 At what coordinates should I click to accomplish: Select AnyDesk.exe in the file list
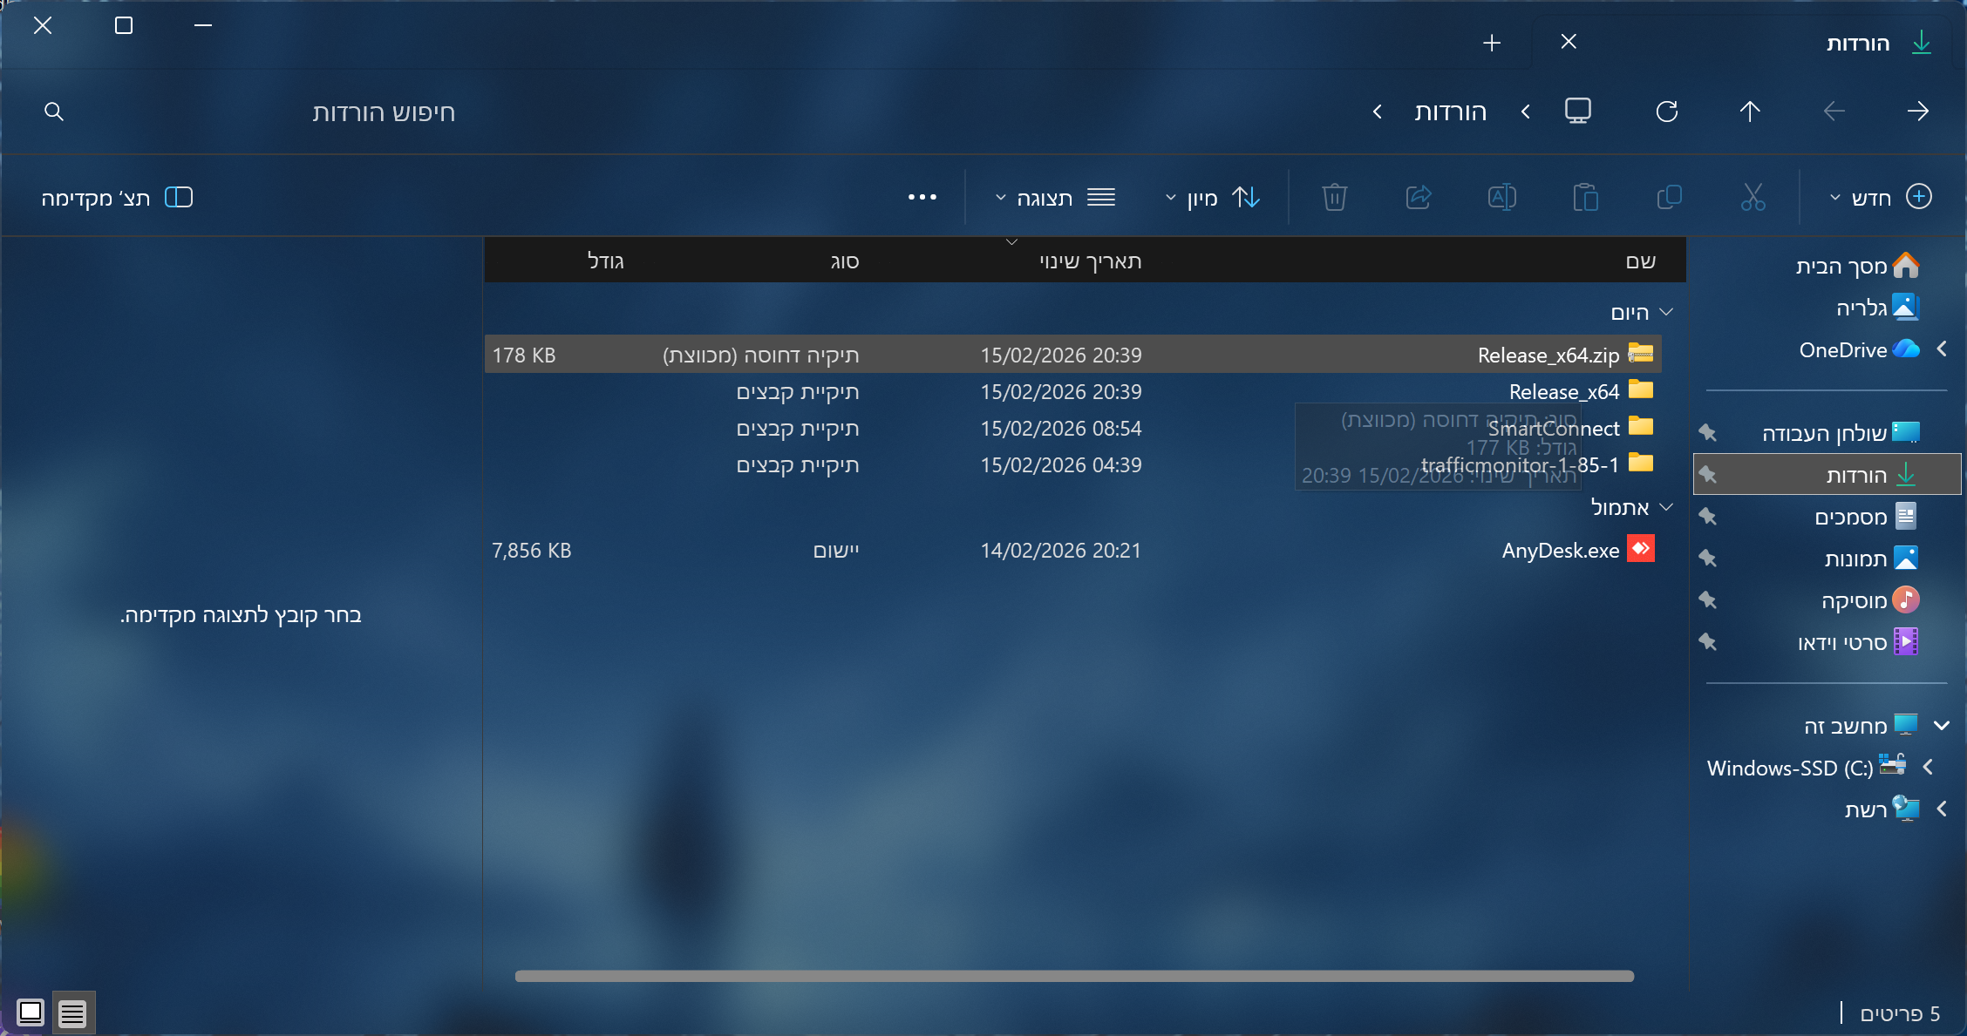(x=1560, y=551)
